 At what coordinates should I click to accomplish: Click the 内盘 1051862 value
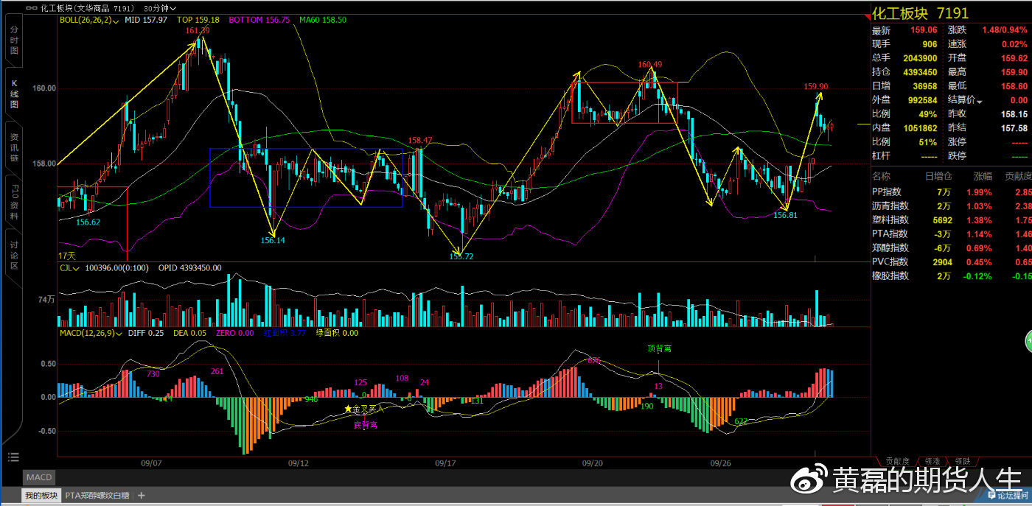click(x=919, y=128)
